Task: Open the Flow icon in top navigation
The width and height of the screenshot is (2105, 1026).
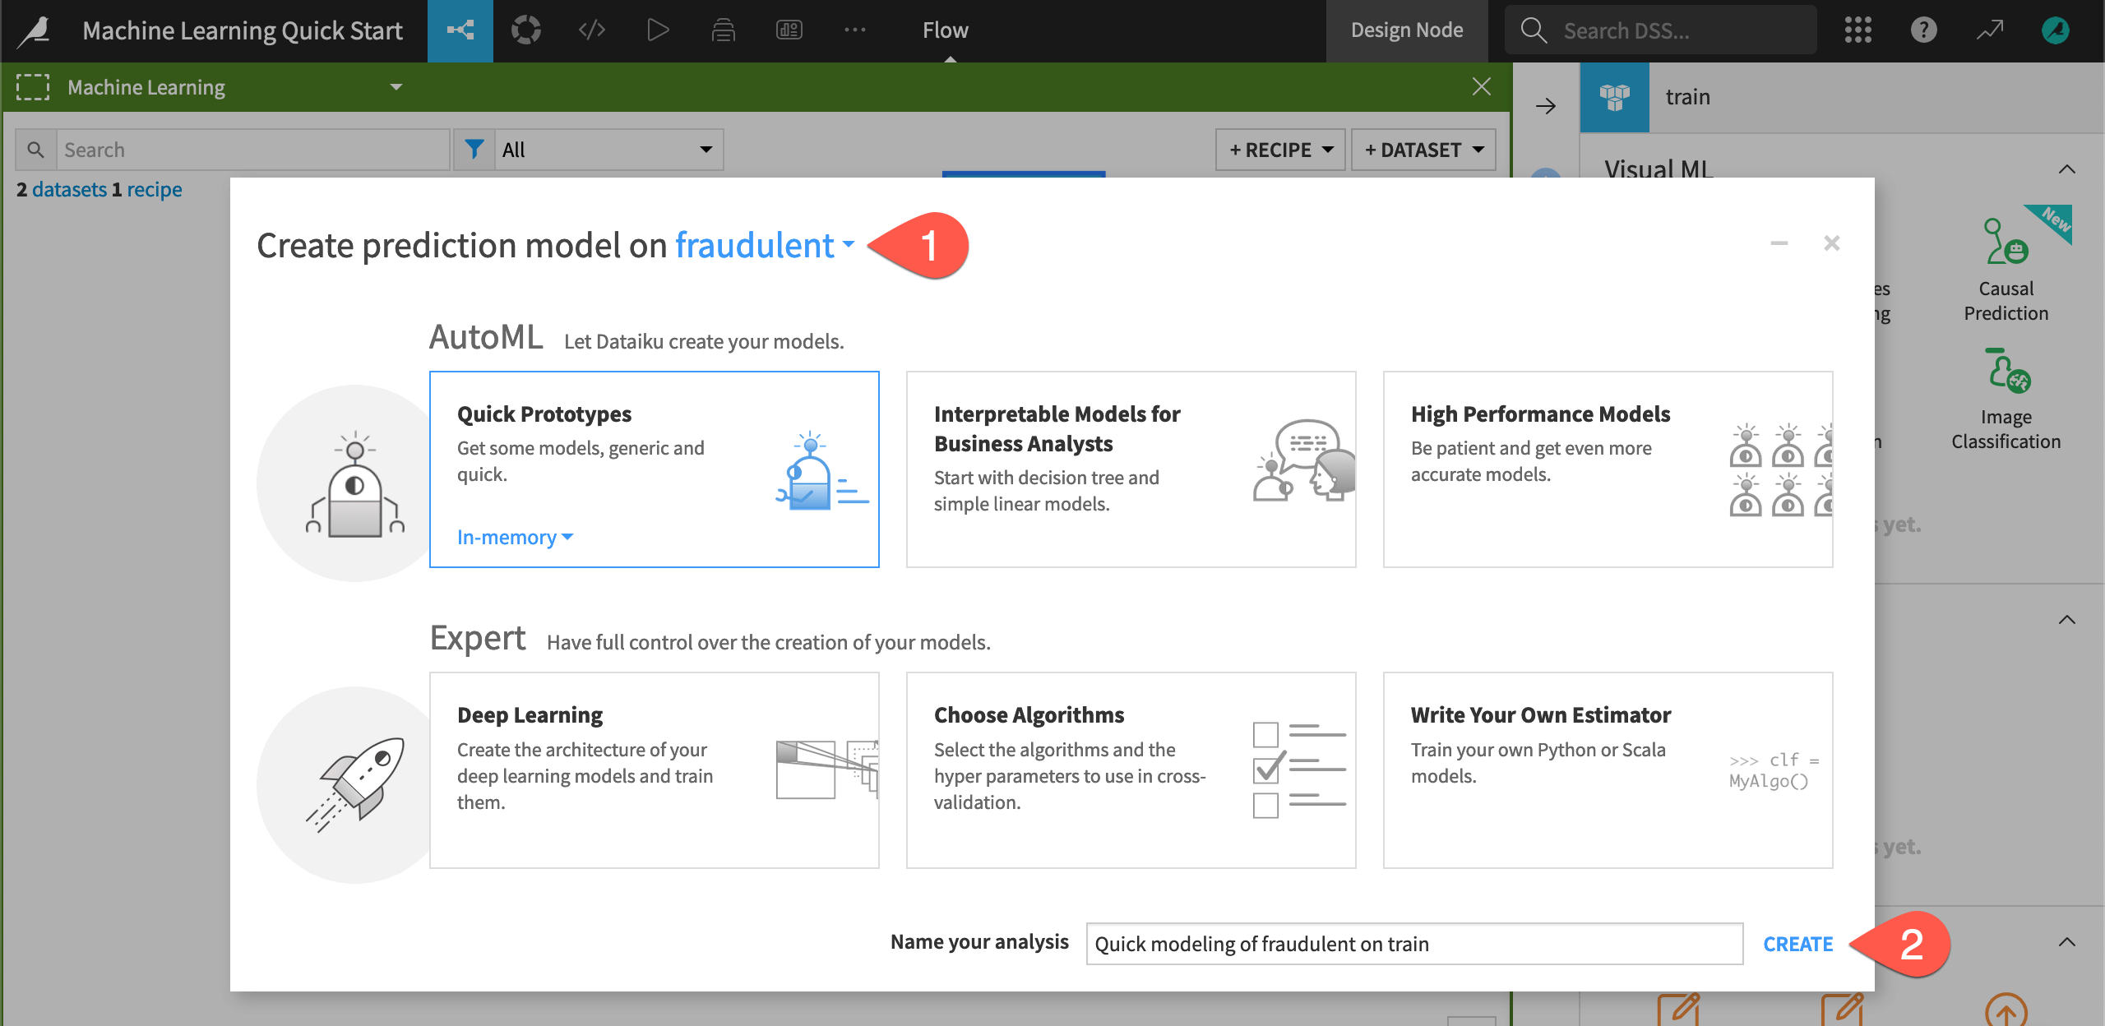Action: (460, 31)
